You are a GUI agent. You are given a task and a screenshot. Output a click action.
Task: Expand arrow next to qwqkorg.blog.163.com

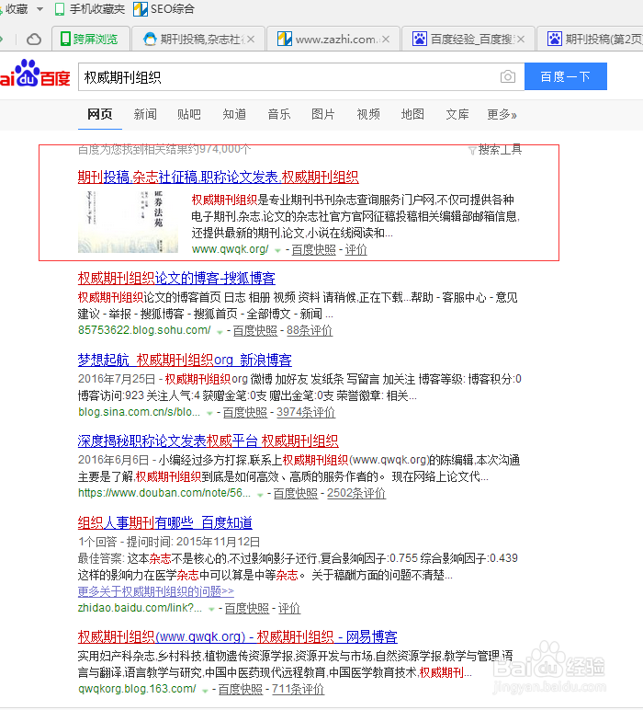point(205,691)
